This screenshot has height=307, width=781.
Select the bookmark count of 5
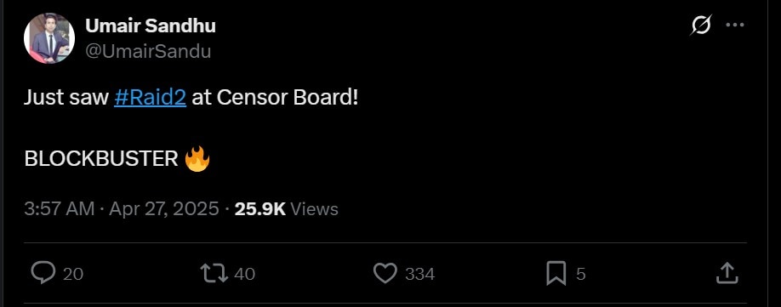point(581,274)
